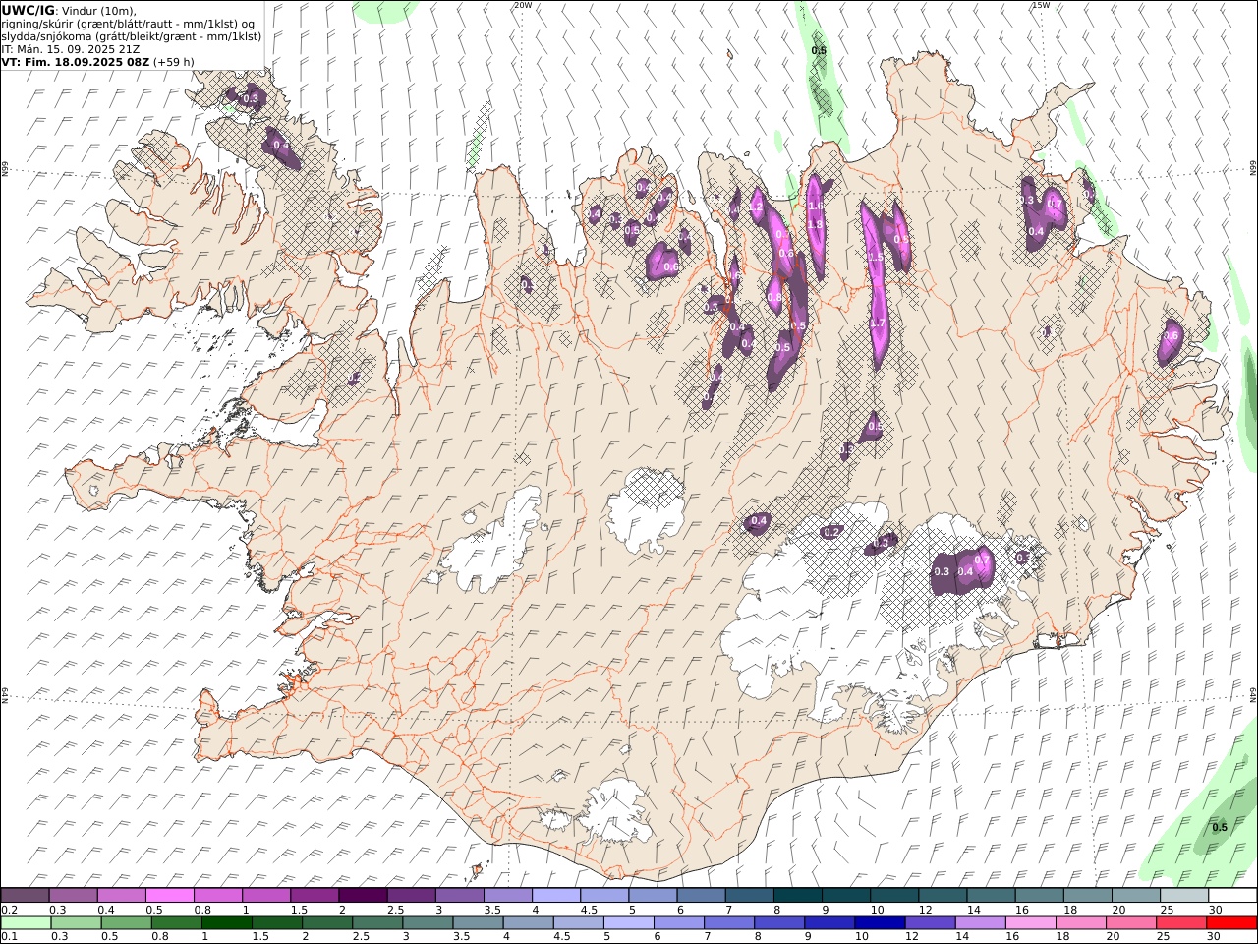Screen dimensions: 1258x944
Task: Click the UWC/IG title text
Action: (x=29, y=10)
